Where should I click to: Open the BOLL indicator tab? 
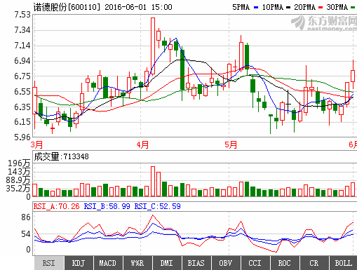click(343, 263)
